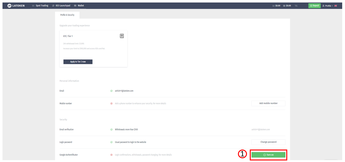The image size is (345, 162).
Task: Toggle hide balances eye icon in header
Action: click(296, 6)
